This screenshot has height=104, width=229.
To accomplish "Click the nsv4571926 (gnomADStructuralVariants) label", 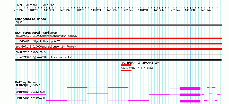I will (44, 57).
